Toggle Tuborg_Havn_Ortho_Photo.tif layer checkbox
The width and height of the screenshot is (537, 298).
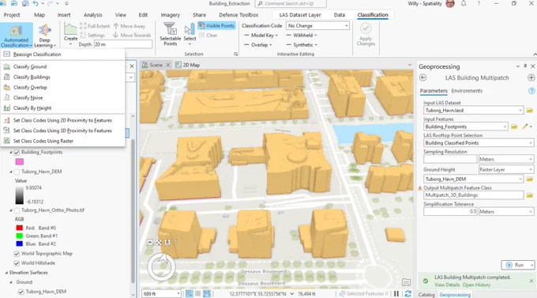point(17,210)
